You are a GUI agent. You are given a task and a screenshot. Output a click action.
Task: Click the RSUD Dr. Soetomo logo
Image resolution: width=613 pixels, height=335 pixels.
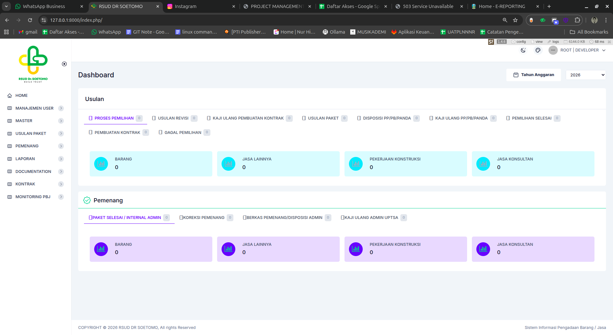[33, 64]
